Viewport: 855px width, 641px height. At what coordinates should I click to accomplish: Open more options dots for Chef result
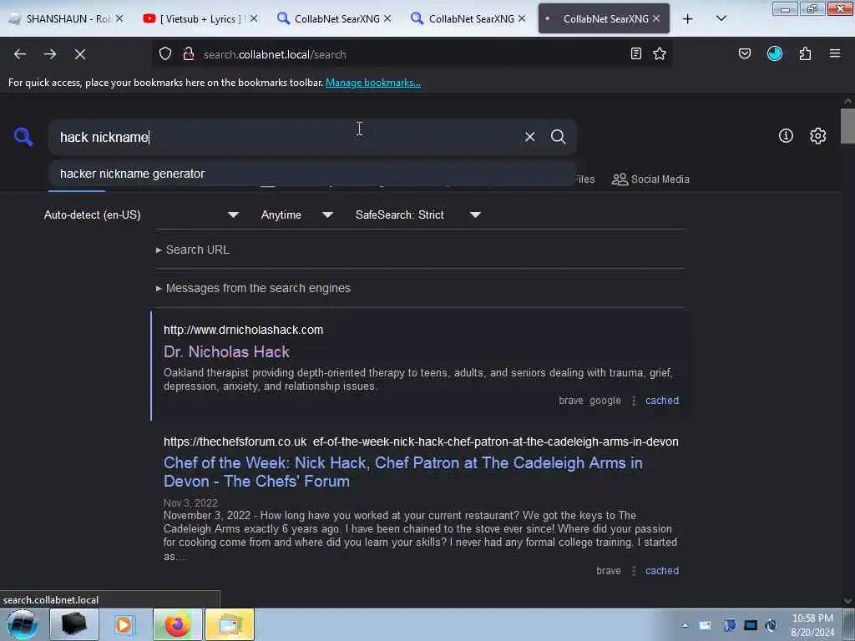(x=634, y=571)
